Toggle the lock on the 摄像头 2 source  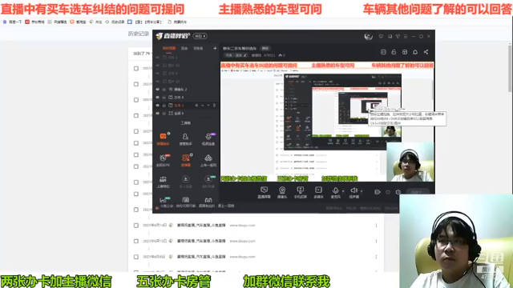click(164, 89)
